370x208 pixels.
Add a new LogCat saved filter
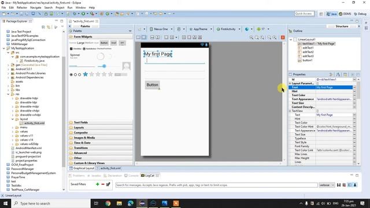tap(98, 184)
